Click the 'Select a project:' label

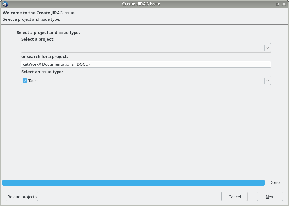(x=38, y=39)
